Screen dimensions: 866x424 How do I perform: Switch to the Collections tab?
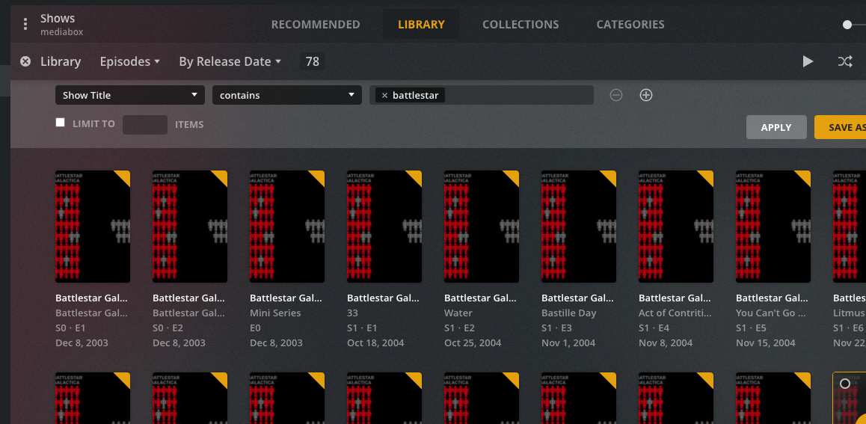pos(520,24)
